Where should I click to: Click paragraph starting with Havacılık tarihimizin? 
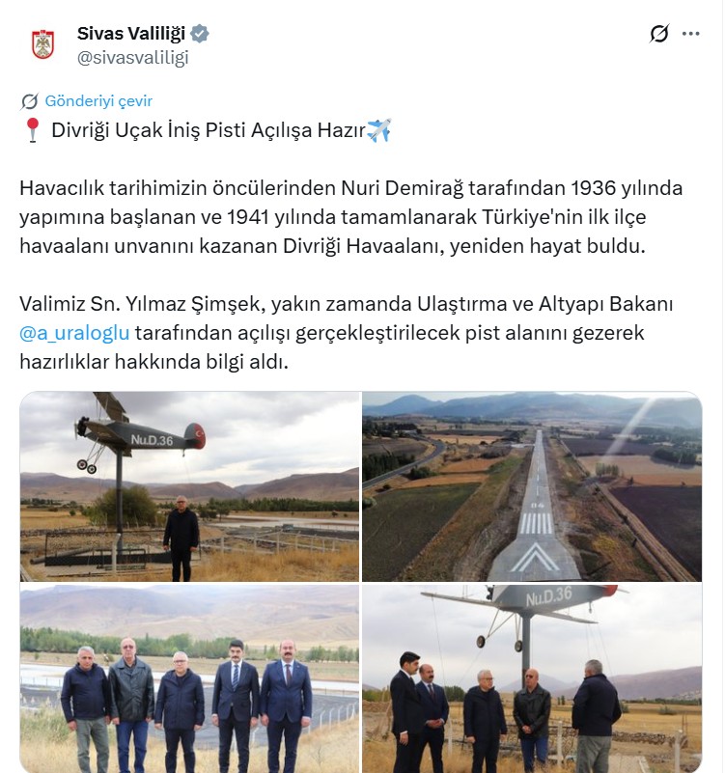click(x=351, y=217)
